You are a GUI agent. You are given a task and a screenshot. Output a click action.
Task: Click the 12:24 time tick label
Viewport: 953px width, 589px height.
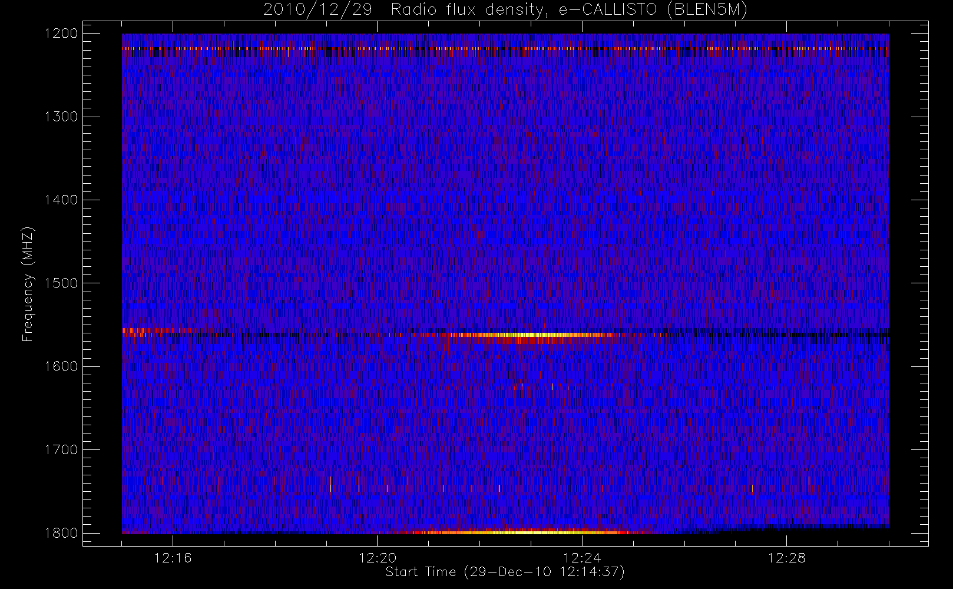582,558
